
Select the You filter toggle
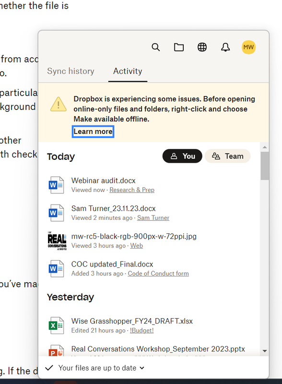tap(182, 156)
